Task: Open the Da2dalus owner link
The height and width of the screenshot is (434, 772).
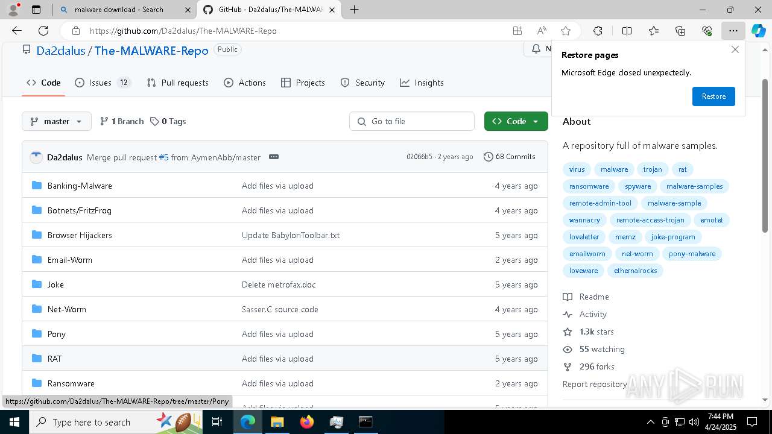Action: tap(61, 51)
